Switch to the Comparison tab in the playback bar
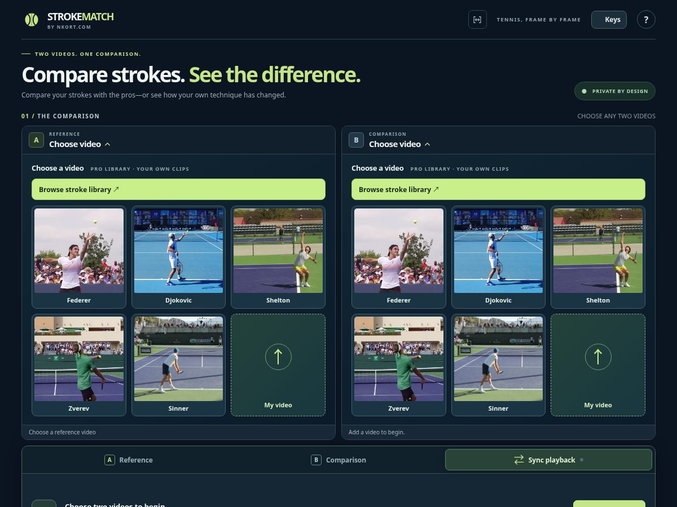Image resolution: width=677 pixels, height=507 pixels. (338, 460)
